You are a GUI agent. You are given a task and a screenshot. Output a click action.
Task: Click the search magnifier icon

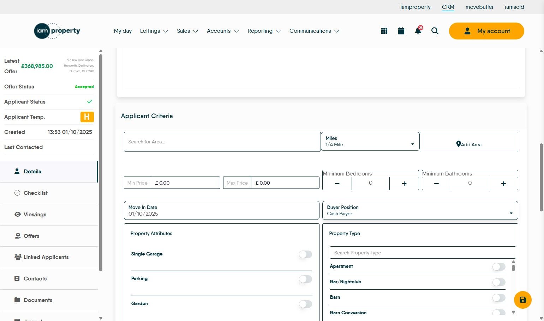point(435,31)
